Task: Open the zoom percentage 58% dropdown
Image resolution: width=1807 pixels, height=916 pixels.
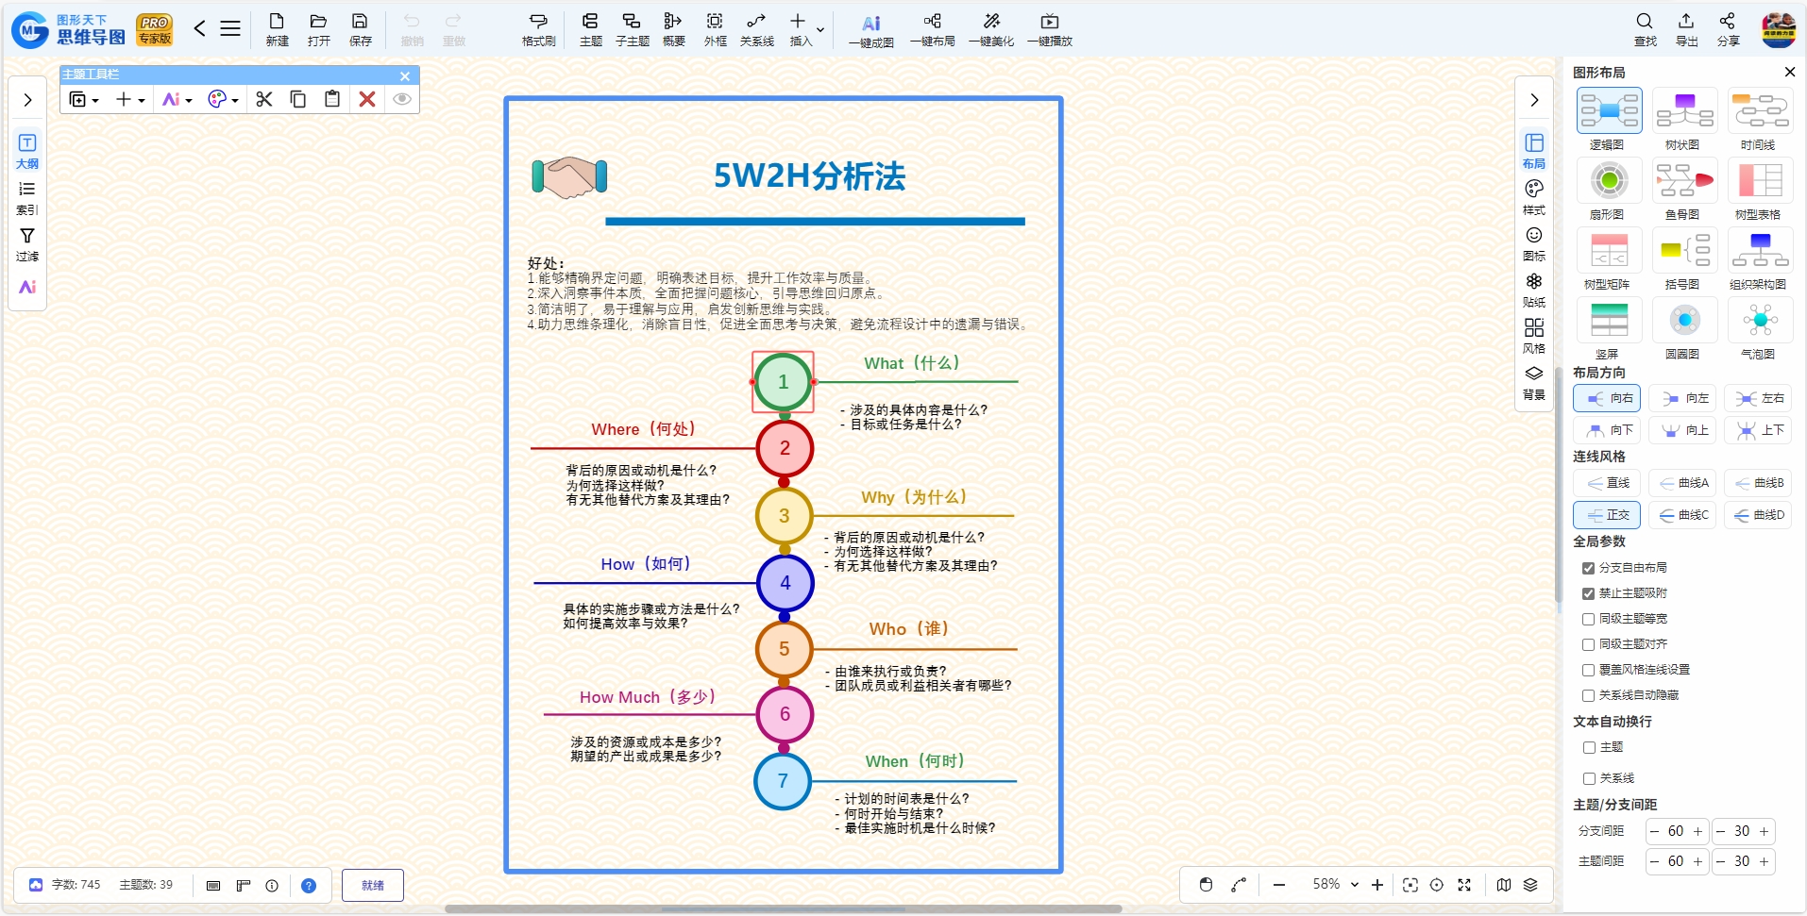Action: tap(1354, 885)
